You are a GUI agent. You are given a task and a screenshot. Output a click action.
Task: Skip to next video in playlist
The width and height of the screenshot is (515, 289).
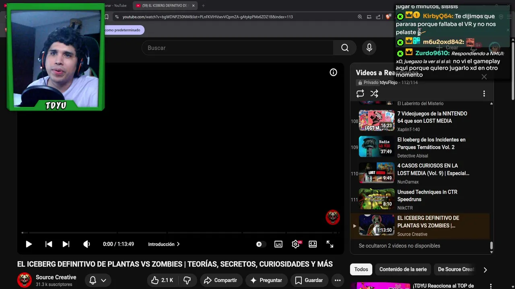[x=66, y=244]
